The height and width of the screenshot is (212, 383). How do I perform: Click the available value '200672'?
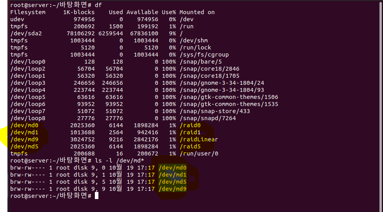(x=148, y=154)
